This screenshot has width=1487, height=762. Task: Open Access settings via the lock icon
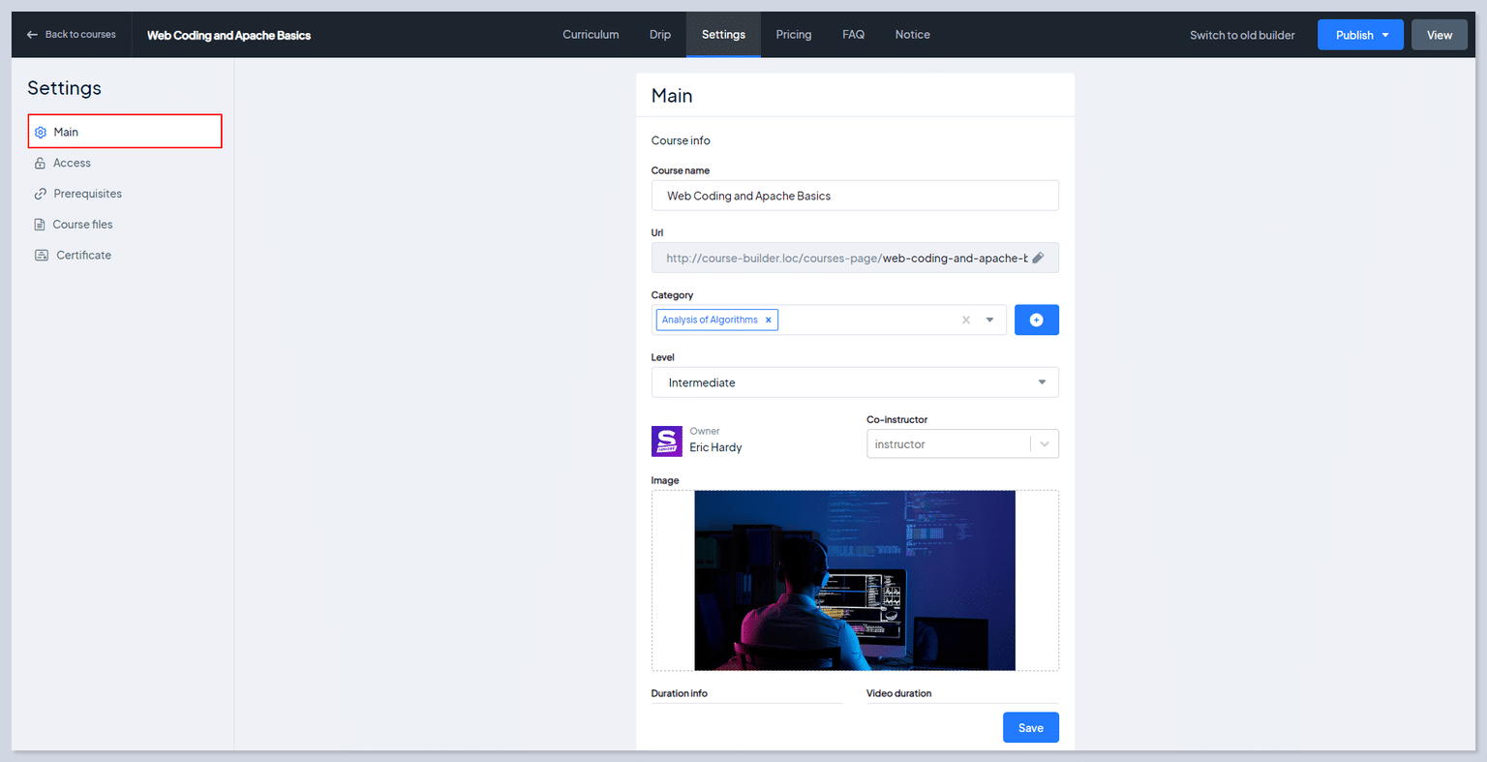(41, 163)
